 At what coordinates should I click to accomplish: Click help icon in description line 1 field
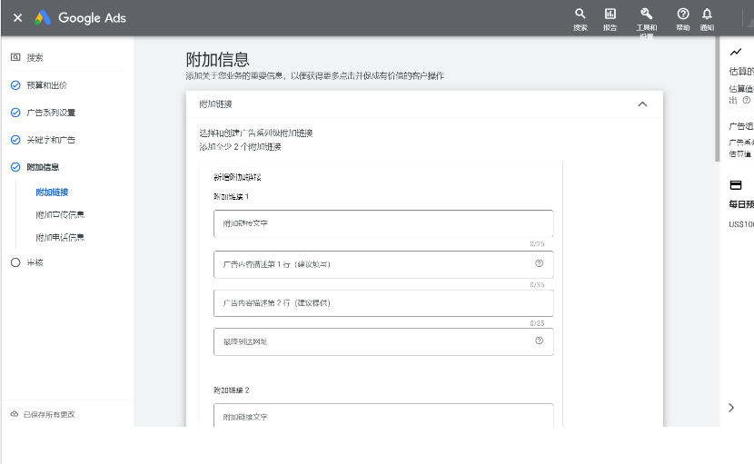click(x=539, y=263)
